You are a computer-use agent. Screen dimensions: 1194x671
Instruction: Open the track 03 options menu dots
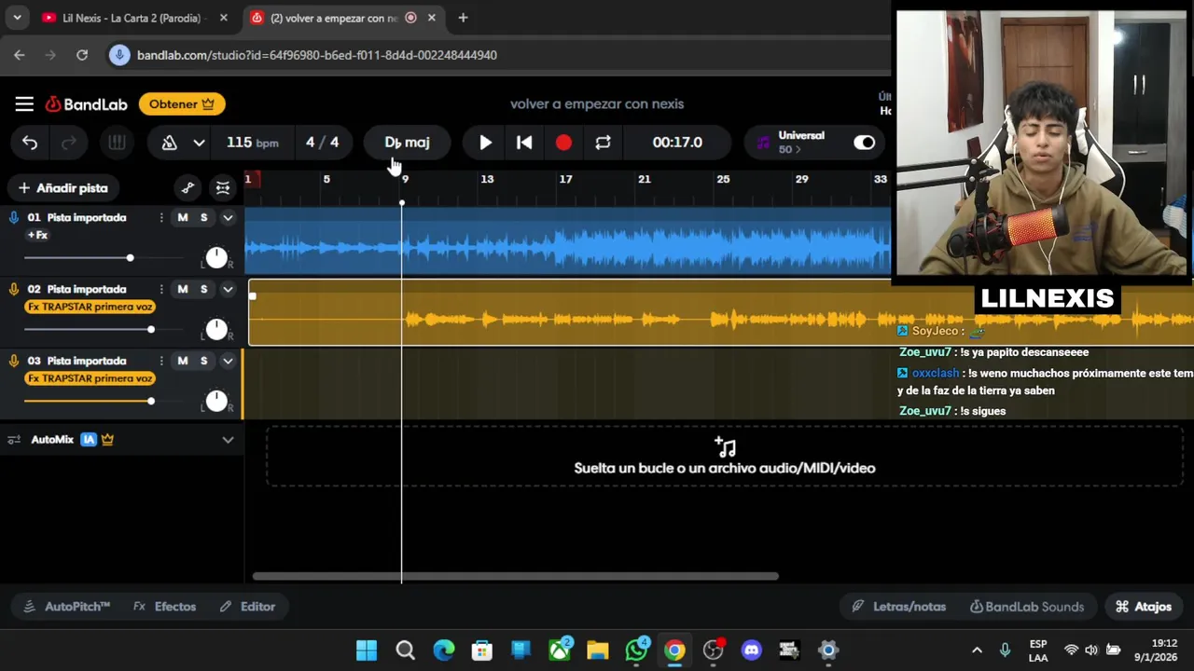161,362
